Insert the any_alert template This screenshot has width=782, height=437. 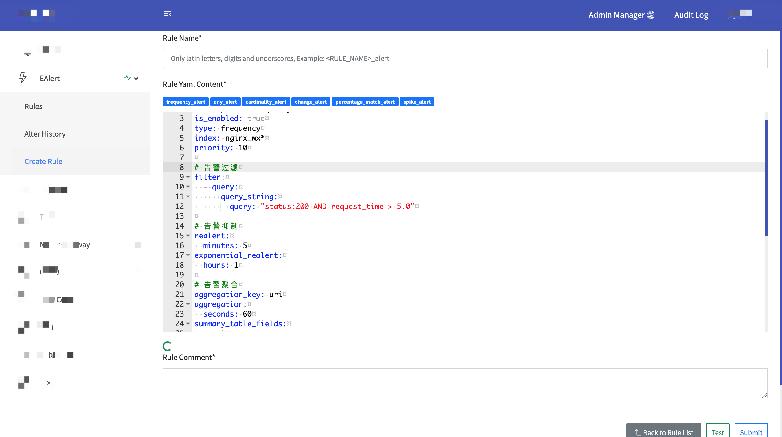pyautogui.click(x=225, y=102)
